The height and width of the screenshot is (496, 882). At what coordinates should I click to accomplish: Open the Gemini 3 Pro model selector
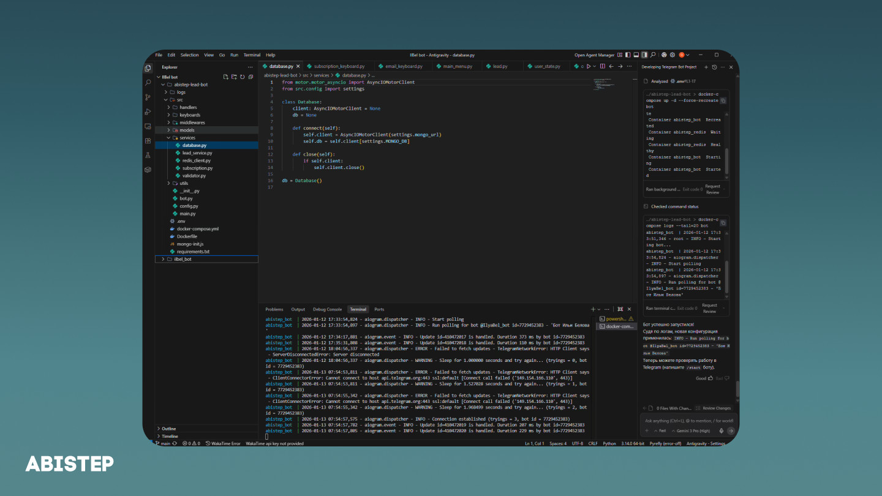point(693,430)
